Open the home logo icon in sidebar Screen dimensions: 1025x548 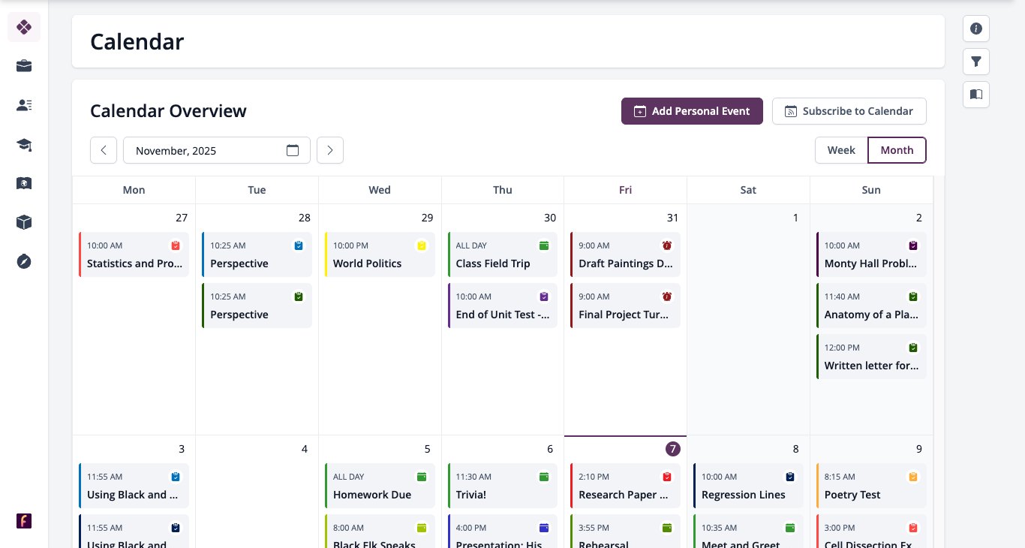click(x=24, y=27)
